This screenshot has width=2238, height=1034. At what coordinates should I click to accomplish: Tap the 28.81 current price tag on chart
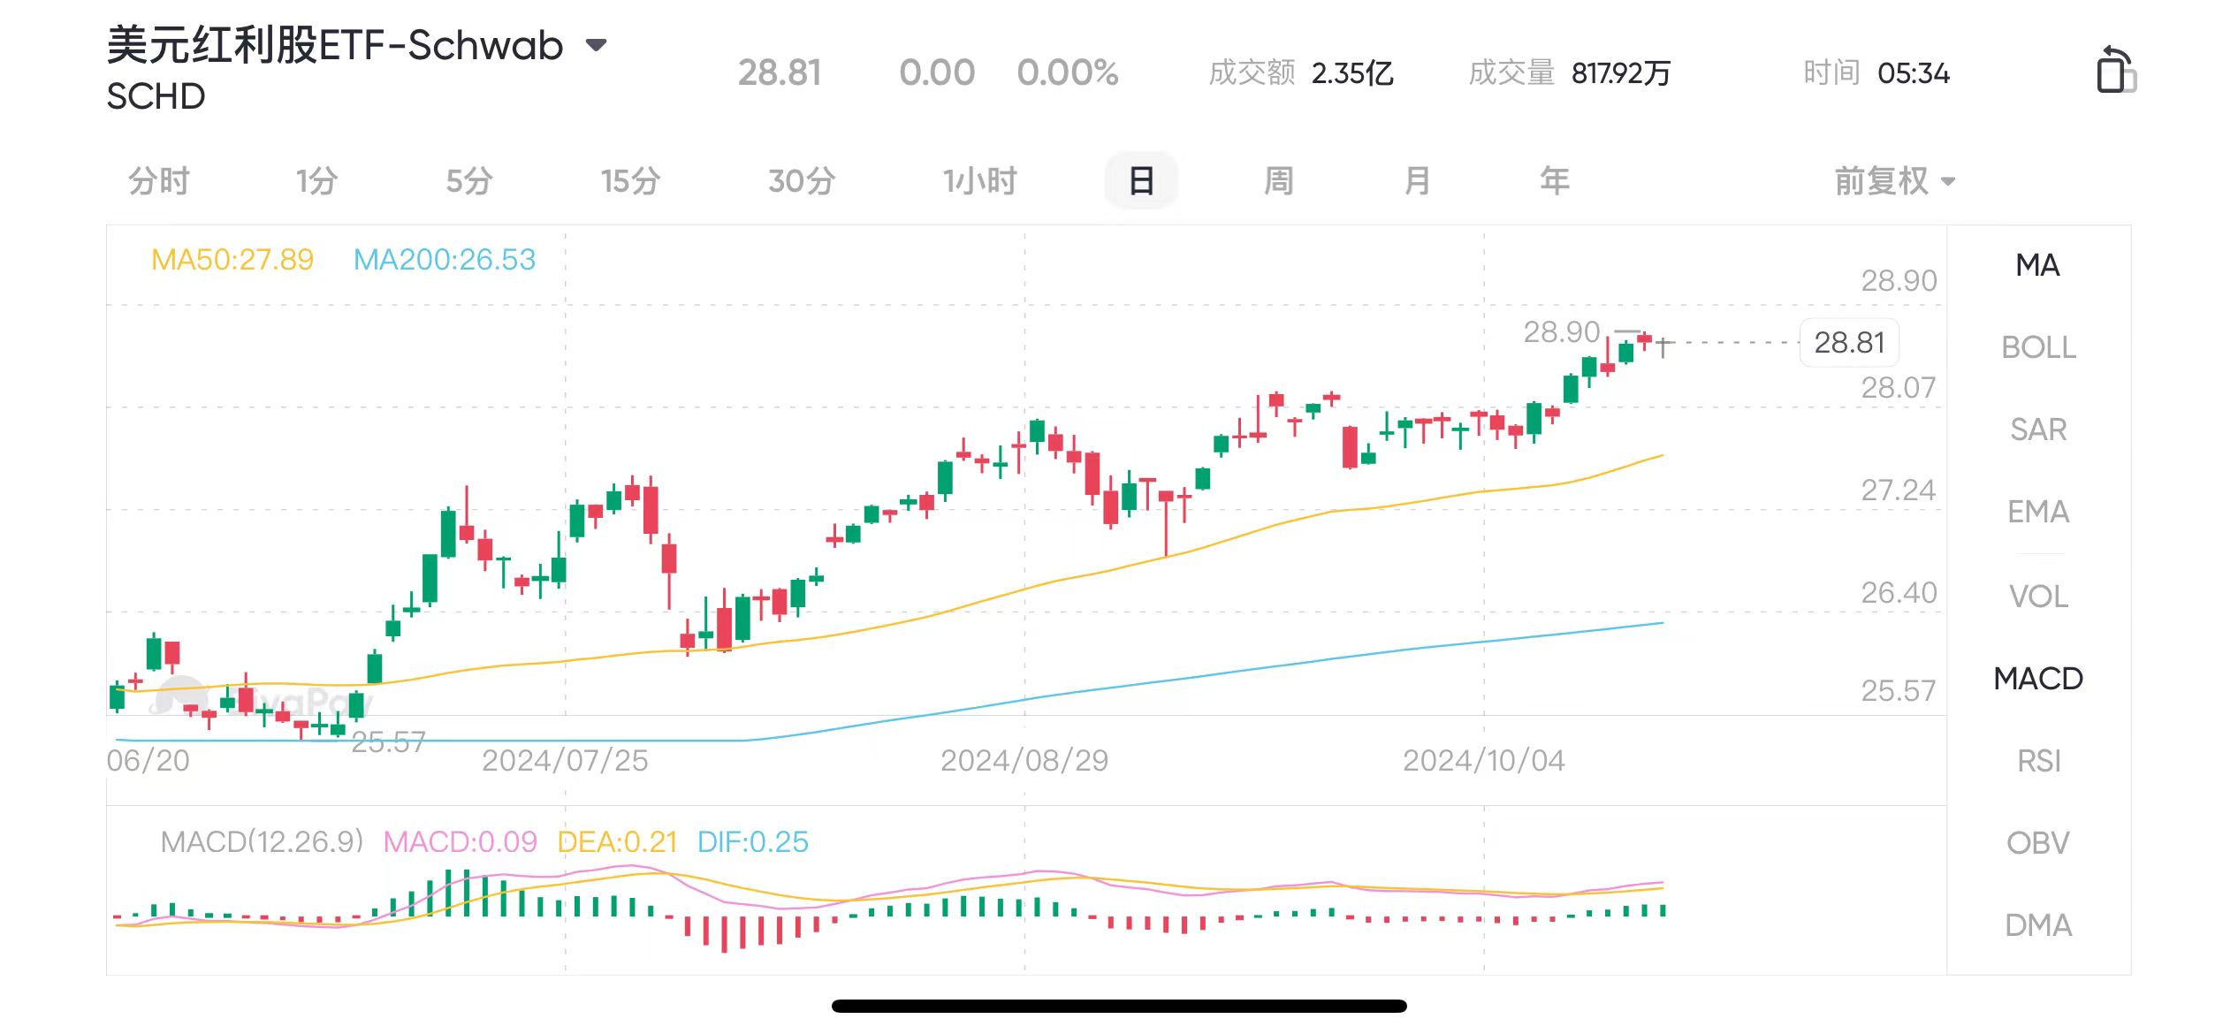pyautogui.click(x=1849, y=342)
